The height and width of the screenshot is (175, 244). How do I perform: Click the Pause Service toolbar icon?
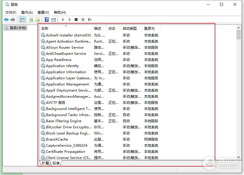83,20
